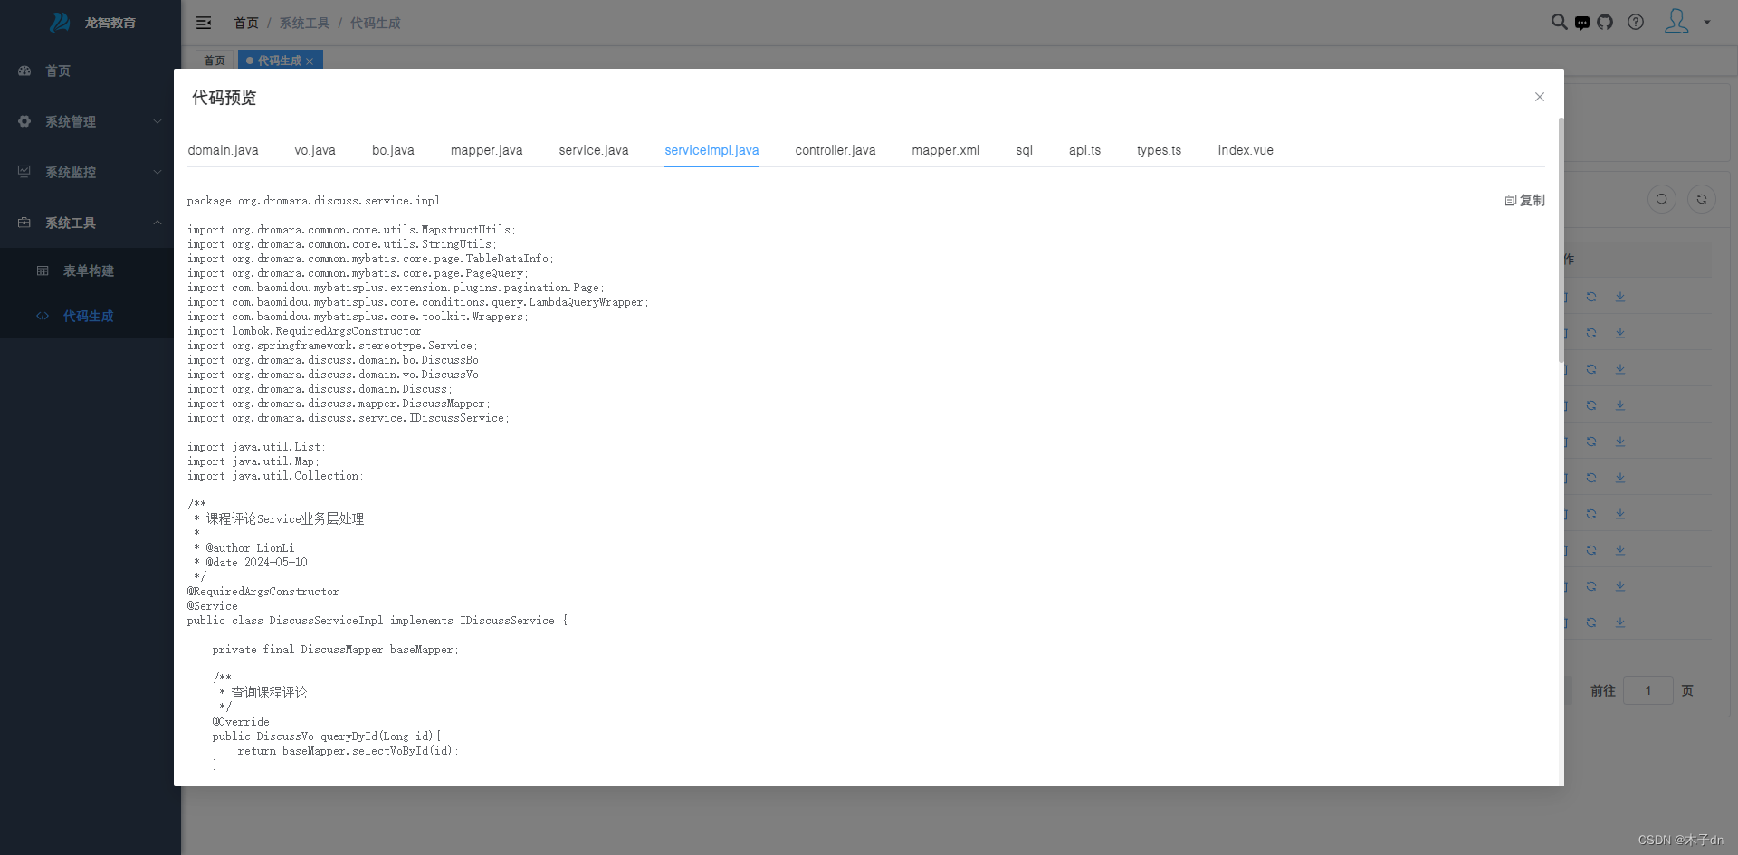
Task: Click the 系统管理 gear icon
Action: pyautogui.click(x=24, y=121)
